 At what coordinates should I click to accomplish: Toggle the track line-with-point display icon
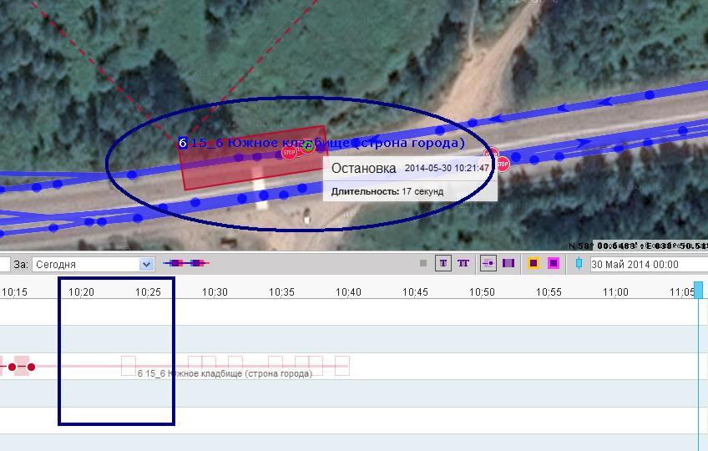pos(488,264)
